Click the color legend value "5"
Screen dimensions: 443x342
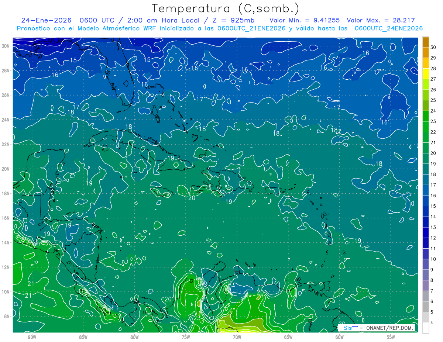432,312
